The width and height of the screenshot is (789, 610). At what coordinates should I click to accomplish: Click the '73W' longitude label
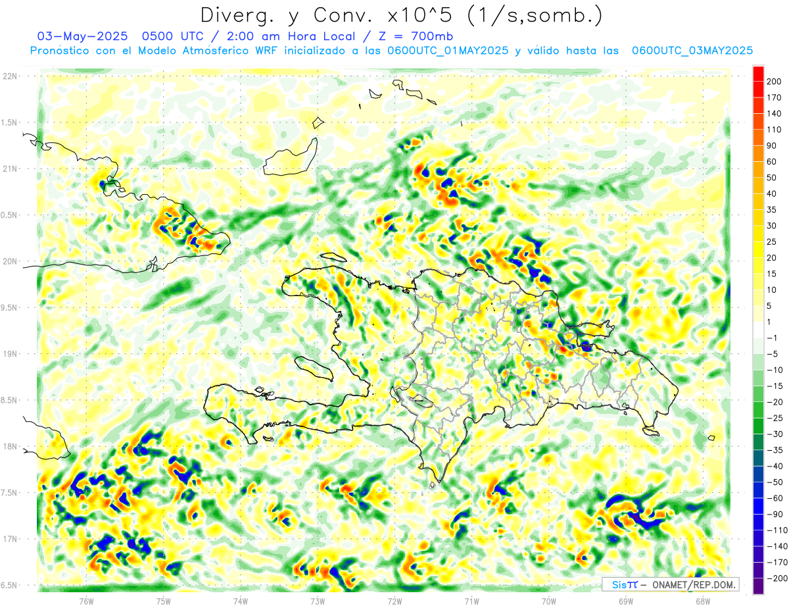point(318,601)
